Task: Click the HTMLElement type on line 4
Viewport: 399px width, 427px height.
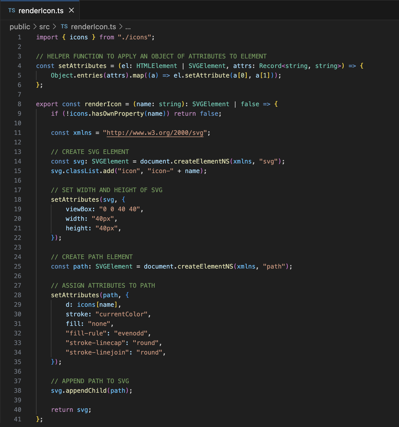Action: point(157,66)
